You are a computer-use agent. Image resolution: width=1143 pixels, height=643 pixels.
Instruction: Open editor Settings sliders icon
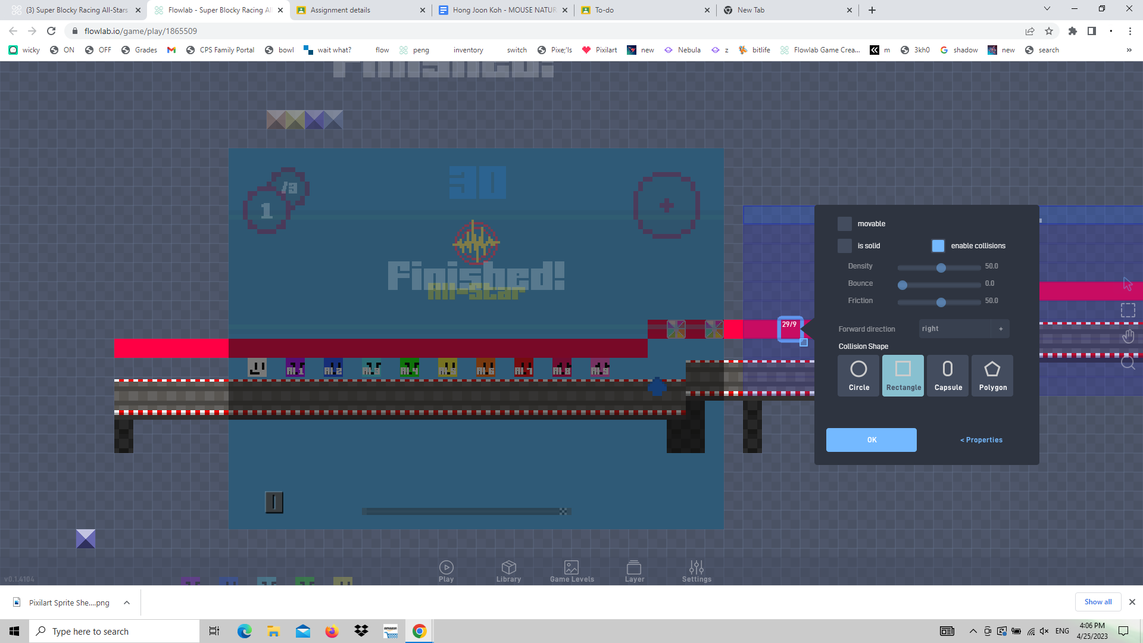(697, 570)
